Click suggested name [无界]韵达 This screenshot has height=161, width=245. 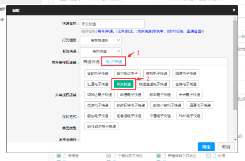(125, 31)
